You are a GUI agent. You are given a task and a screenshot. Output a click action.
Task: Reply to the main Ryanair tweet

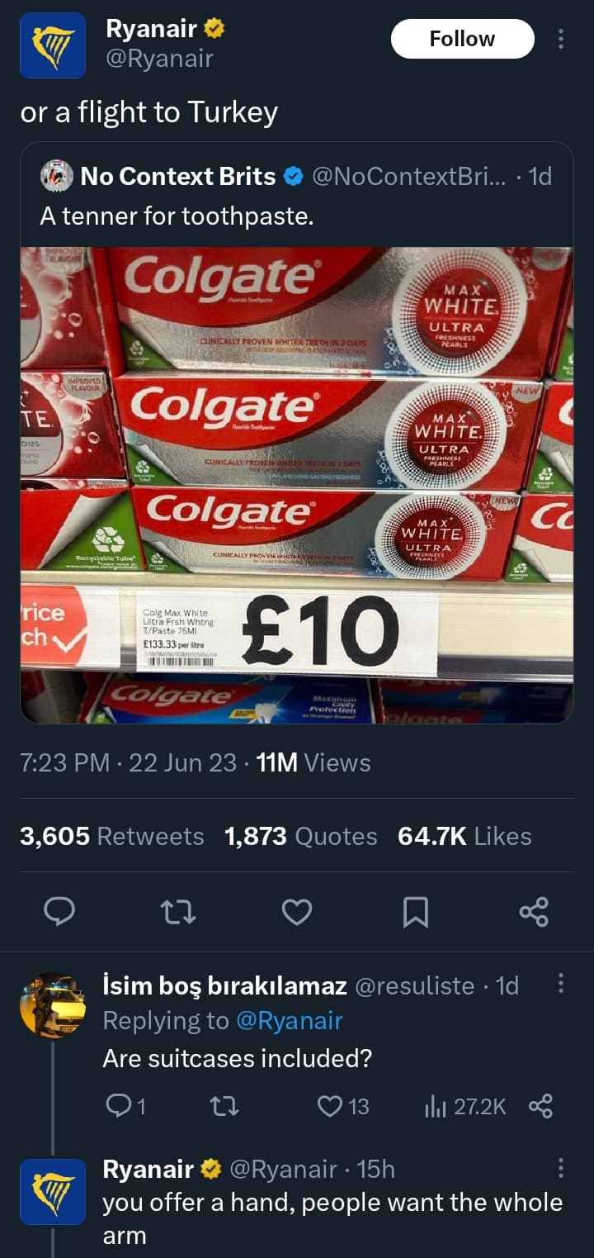(x=59, y=912)
